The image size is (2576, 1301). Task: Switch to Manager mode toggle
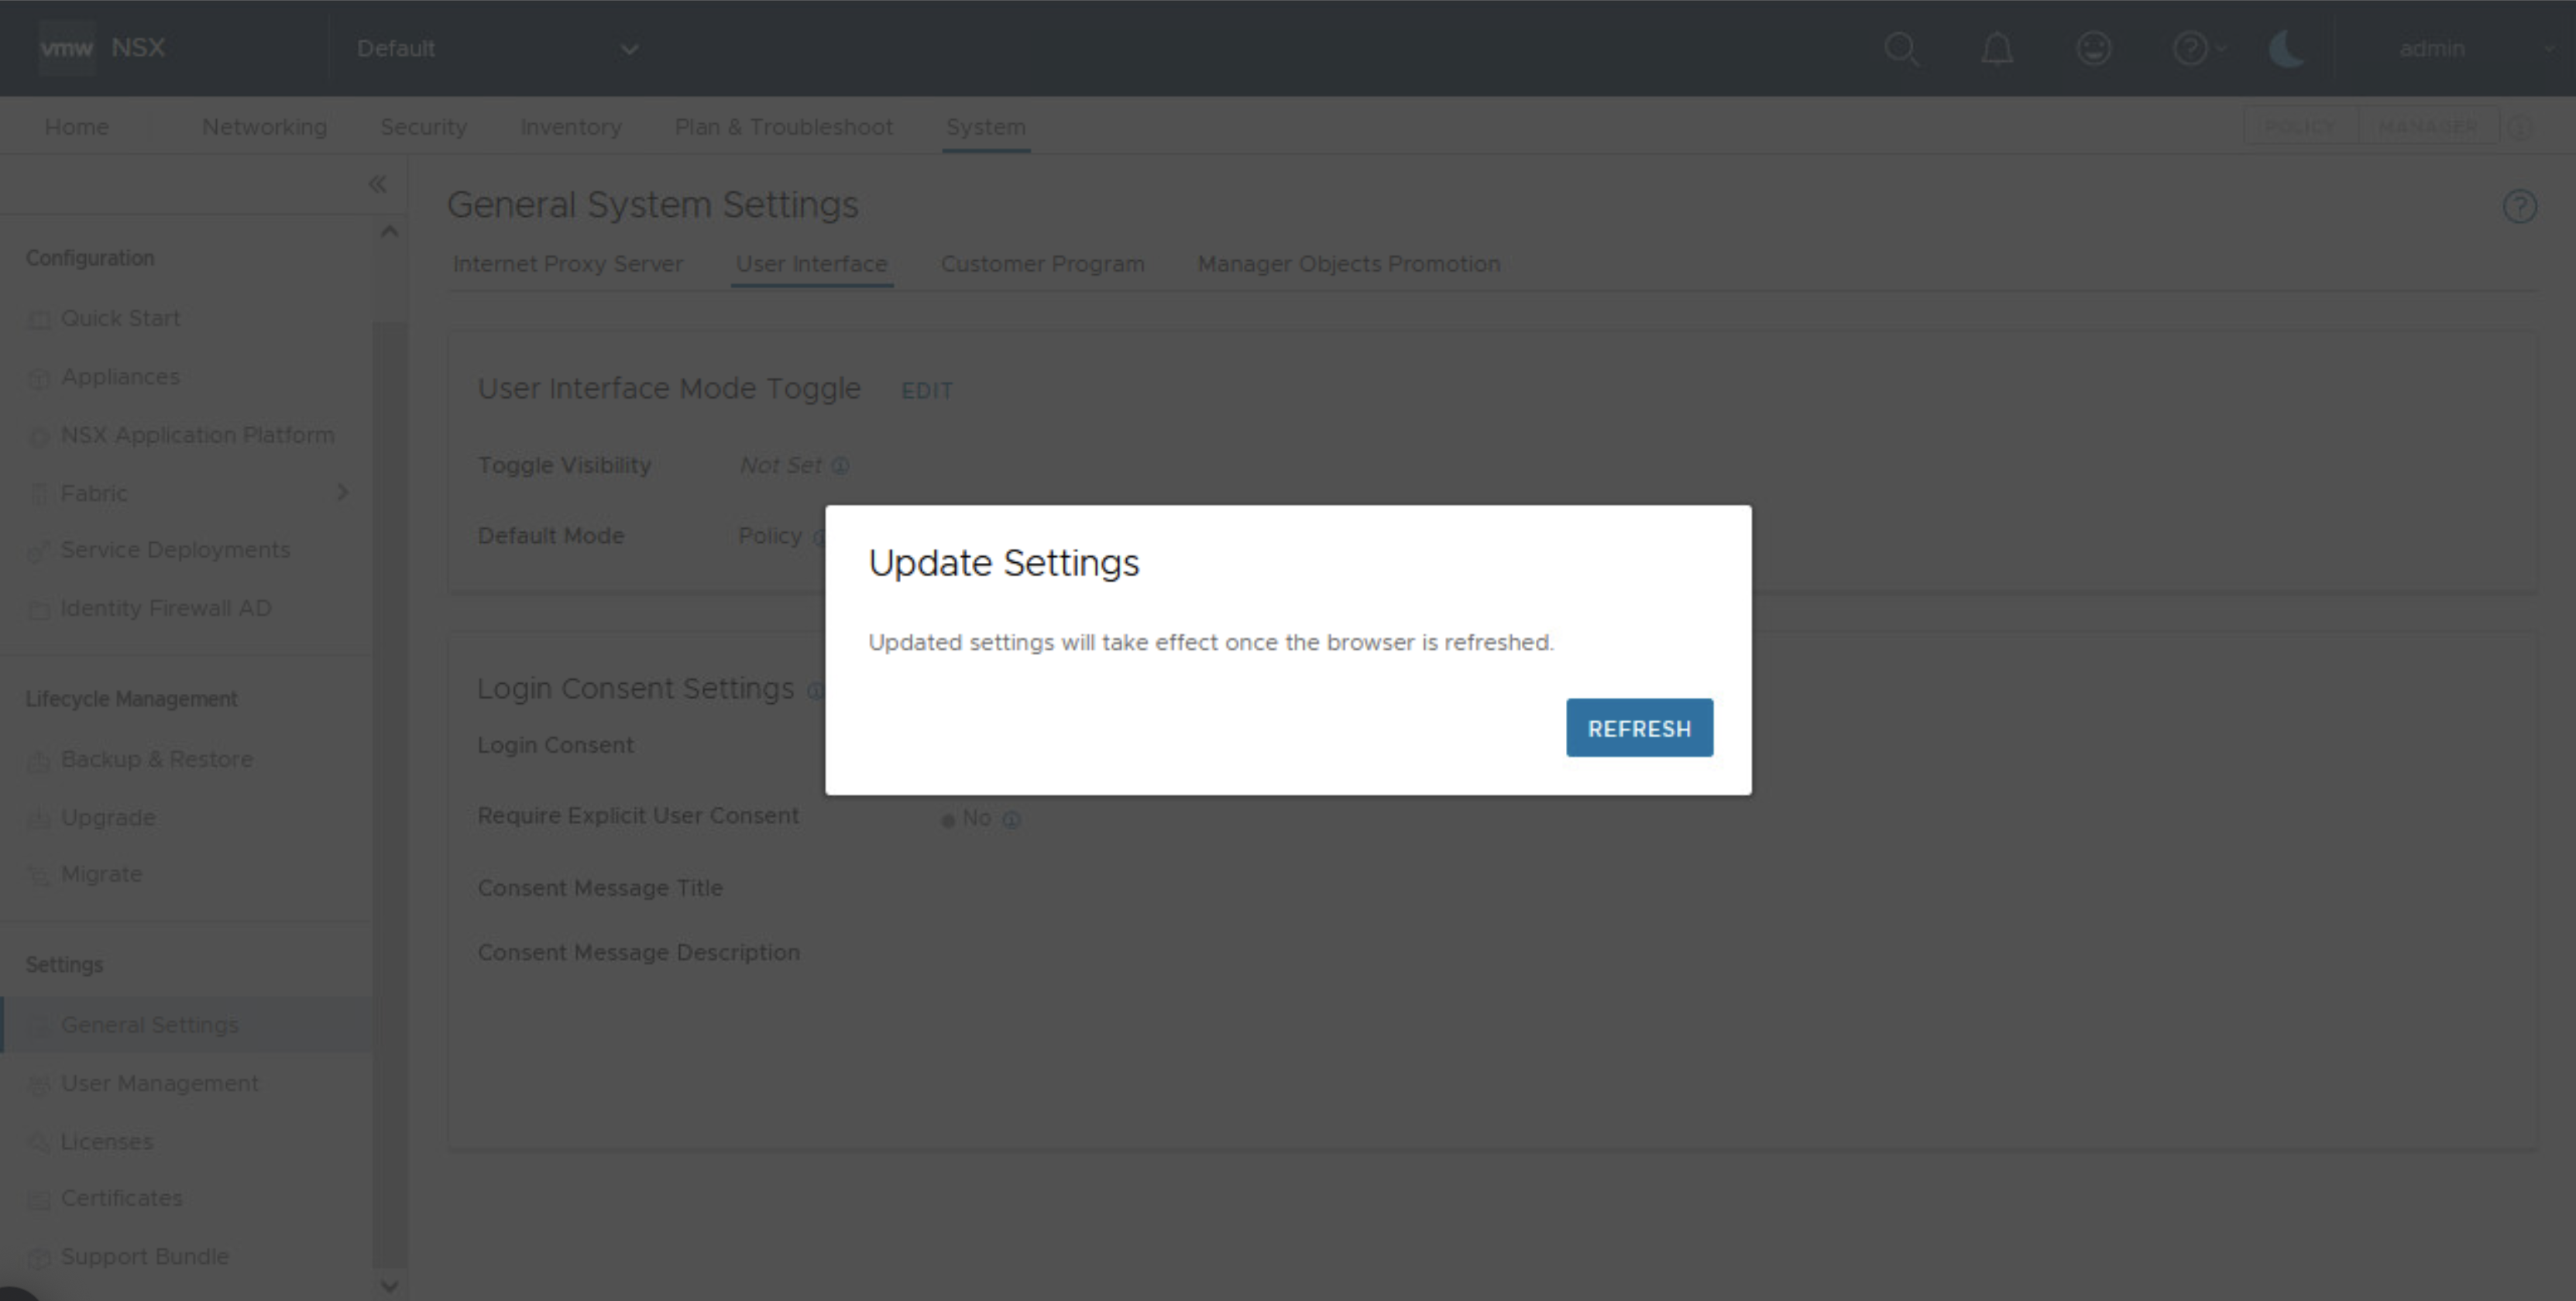coord(2428,127)
